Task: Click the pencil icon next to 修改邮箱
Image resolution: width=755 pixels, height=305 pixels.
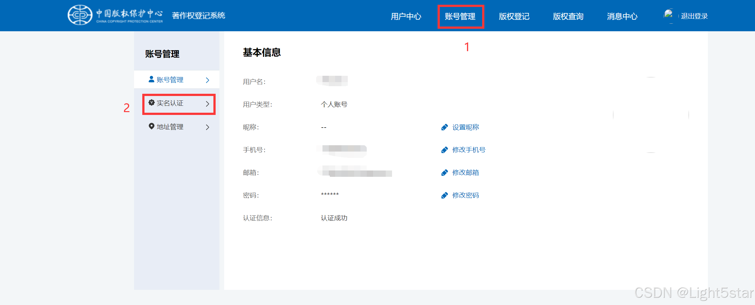Action: tap(445, 173)
